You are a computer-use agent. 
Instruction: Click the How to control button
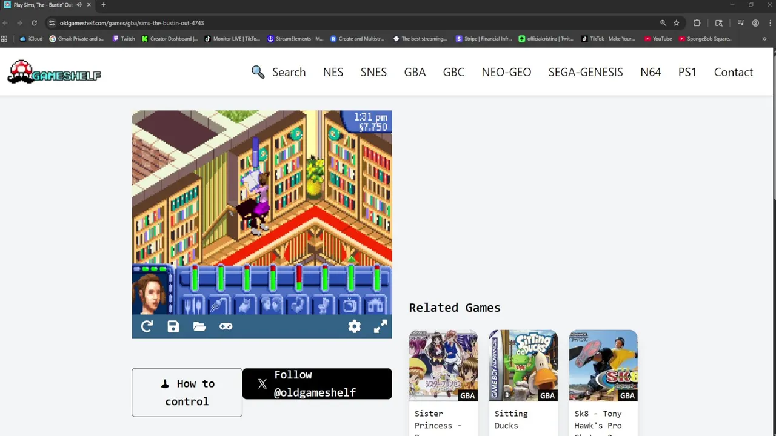187,392
